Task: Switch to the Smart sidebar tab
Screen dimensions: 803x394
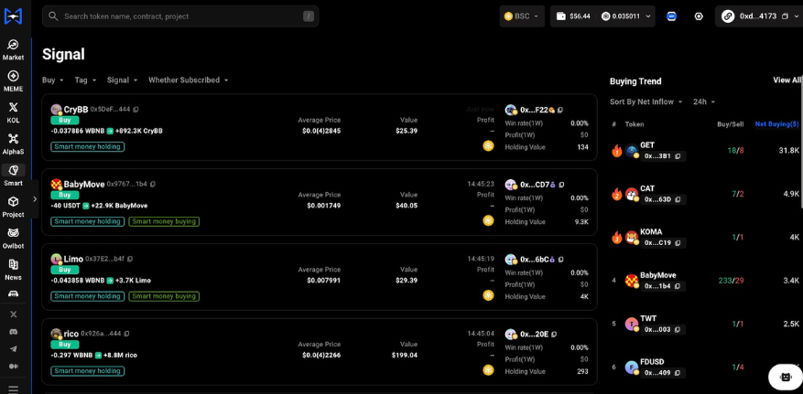Action: [x=13, y=175]
